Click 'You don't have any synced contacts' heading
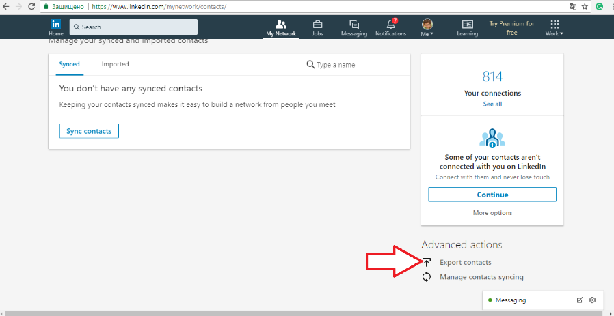614x316 pixels. tap(131, 89)
